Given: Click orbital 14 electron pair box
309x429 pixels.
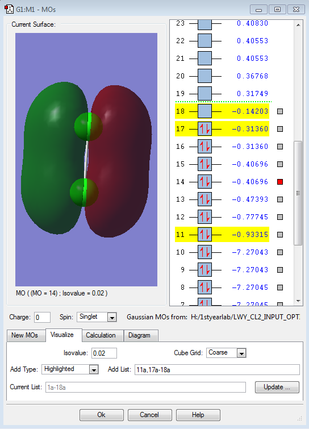Looking at the screenshot, I should [x=204, y=182].
